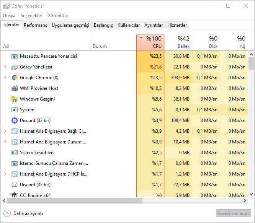This screenshot has height=223, width=255.
Task: Click the %10,3 CPU value
Action: (156, 88)
